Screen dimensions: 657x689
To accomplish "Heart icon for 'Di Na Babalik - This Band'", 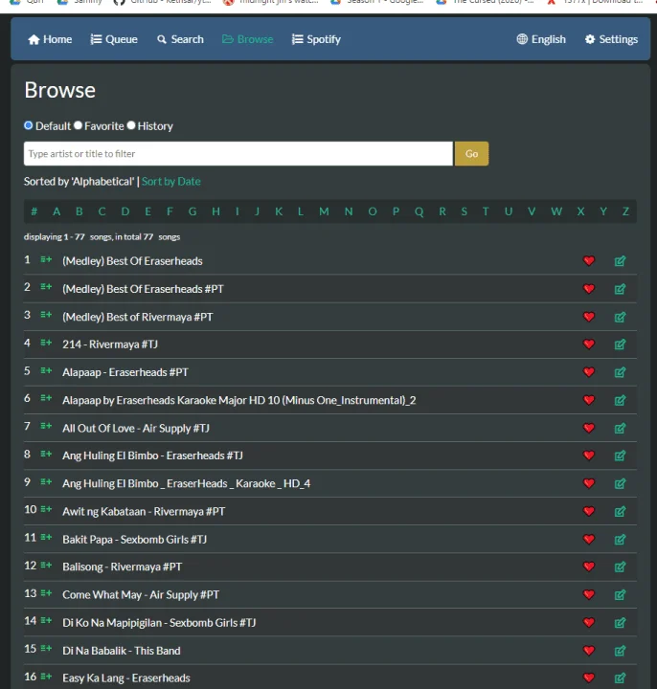I will (589, 651).
